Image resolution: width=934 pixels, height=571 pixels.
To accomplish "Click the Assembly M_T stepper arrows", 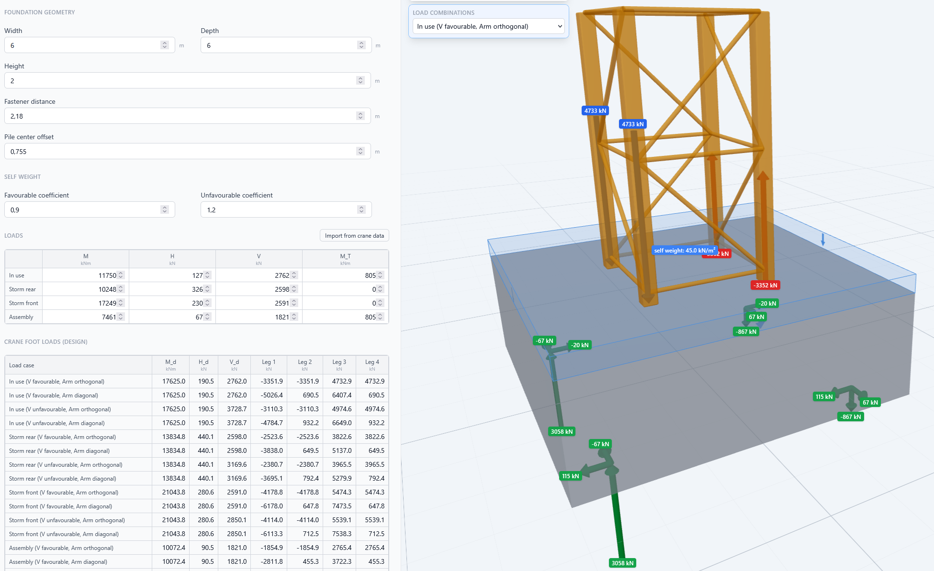I will (x=380, y=317).
